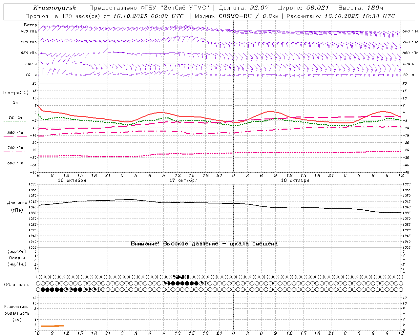Click the "18 октября" date label
420x336 pixels.
[x=295, y=180]
